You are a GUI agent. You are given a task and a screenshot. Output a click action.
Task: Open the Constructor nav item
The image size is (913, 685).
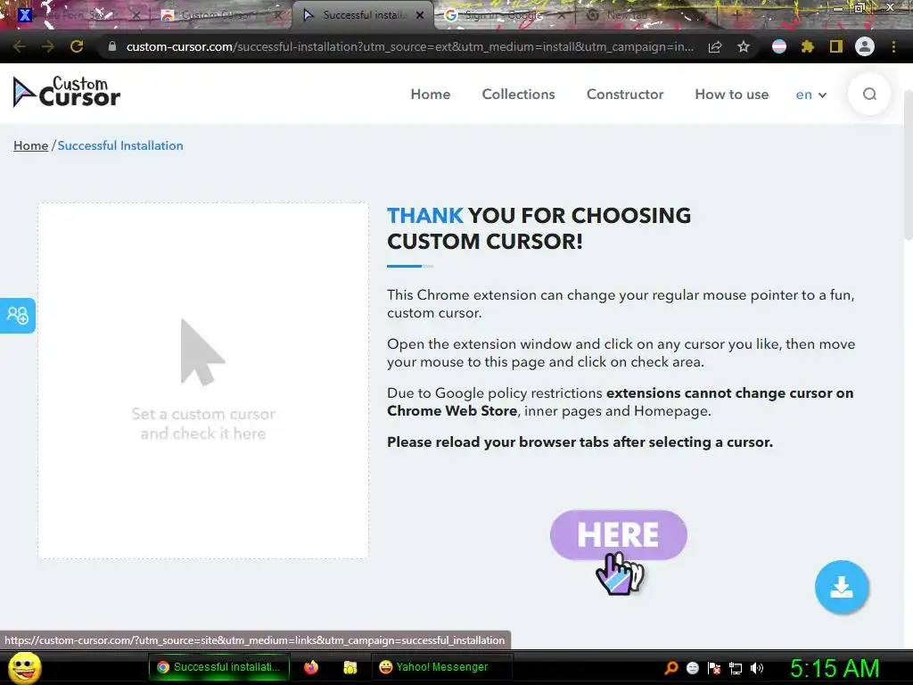point(625,95)
